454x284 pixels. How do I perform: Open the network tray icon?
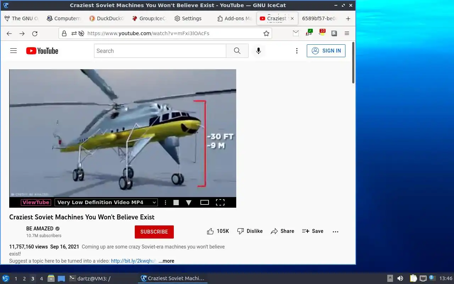[423, 278]
